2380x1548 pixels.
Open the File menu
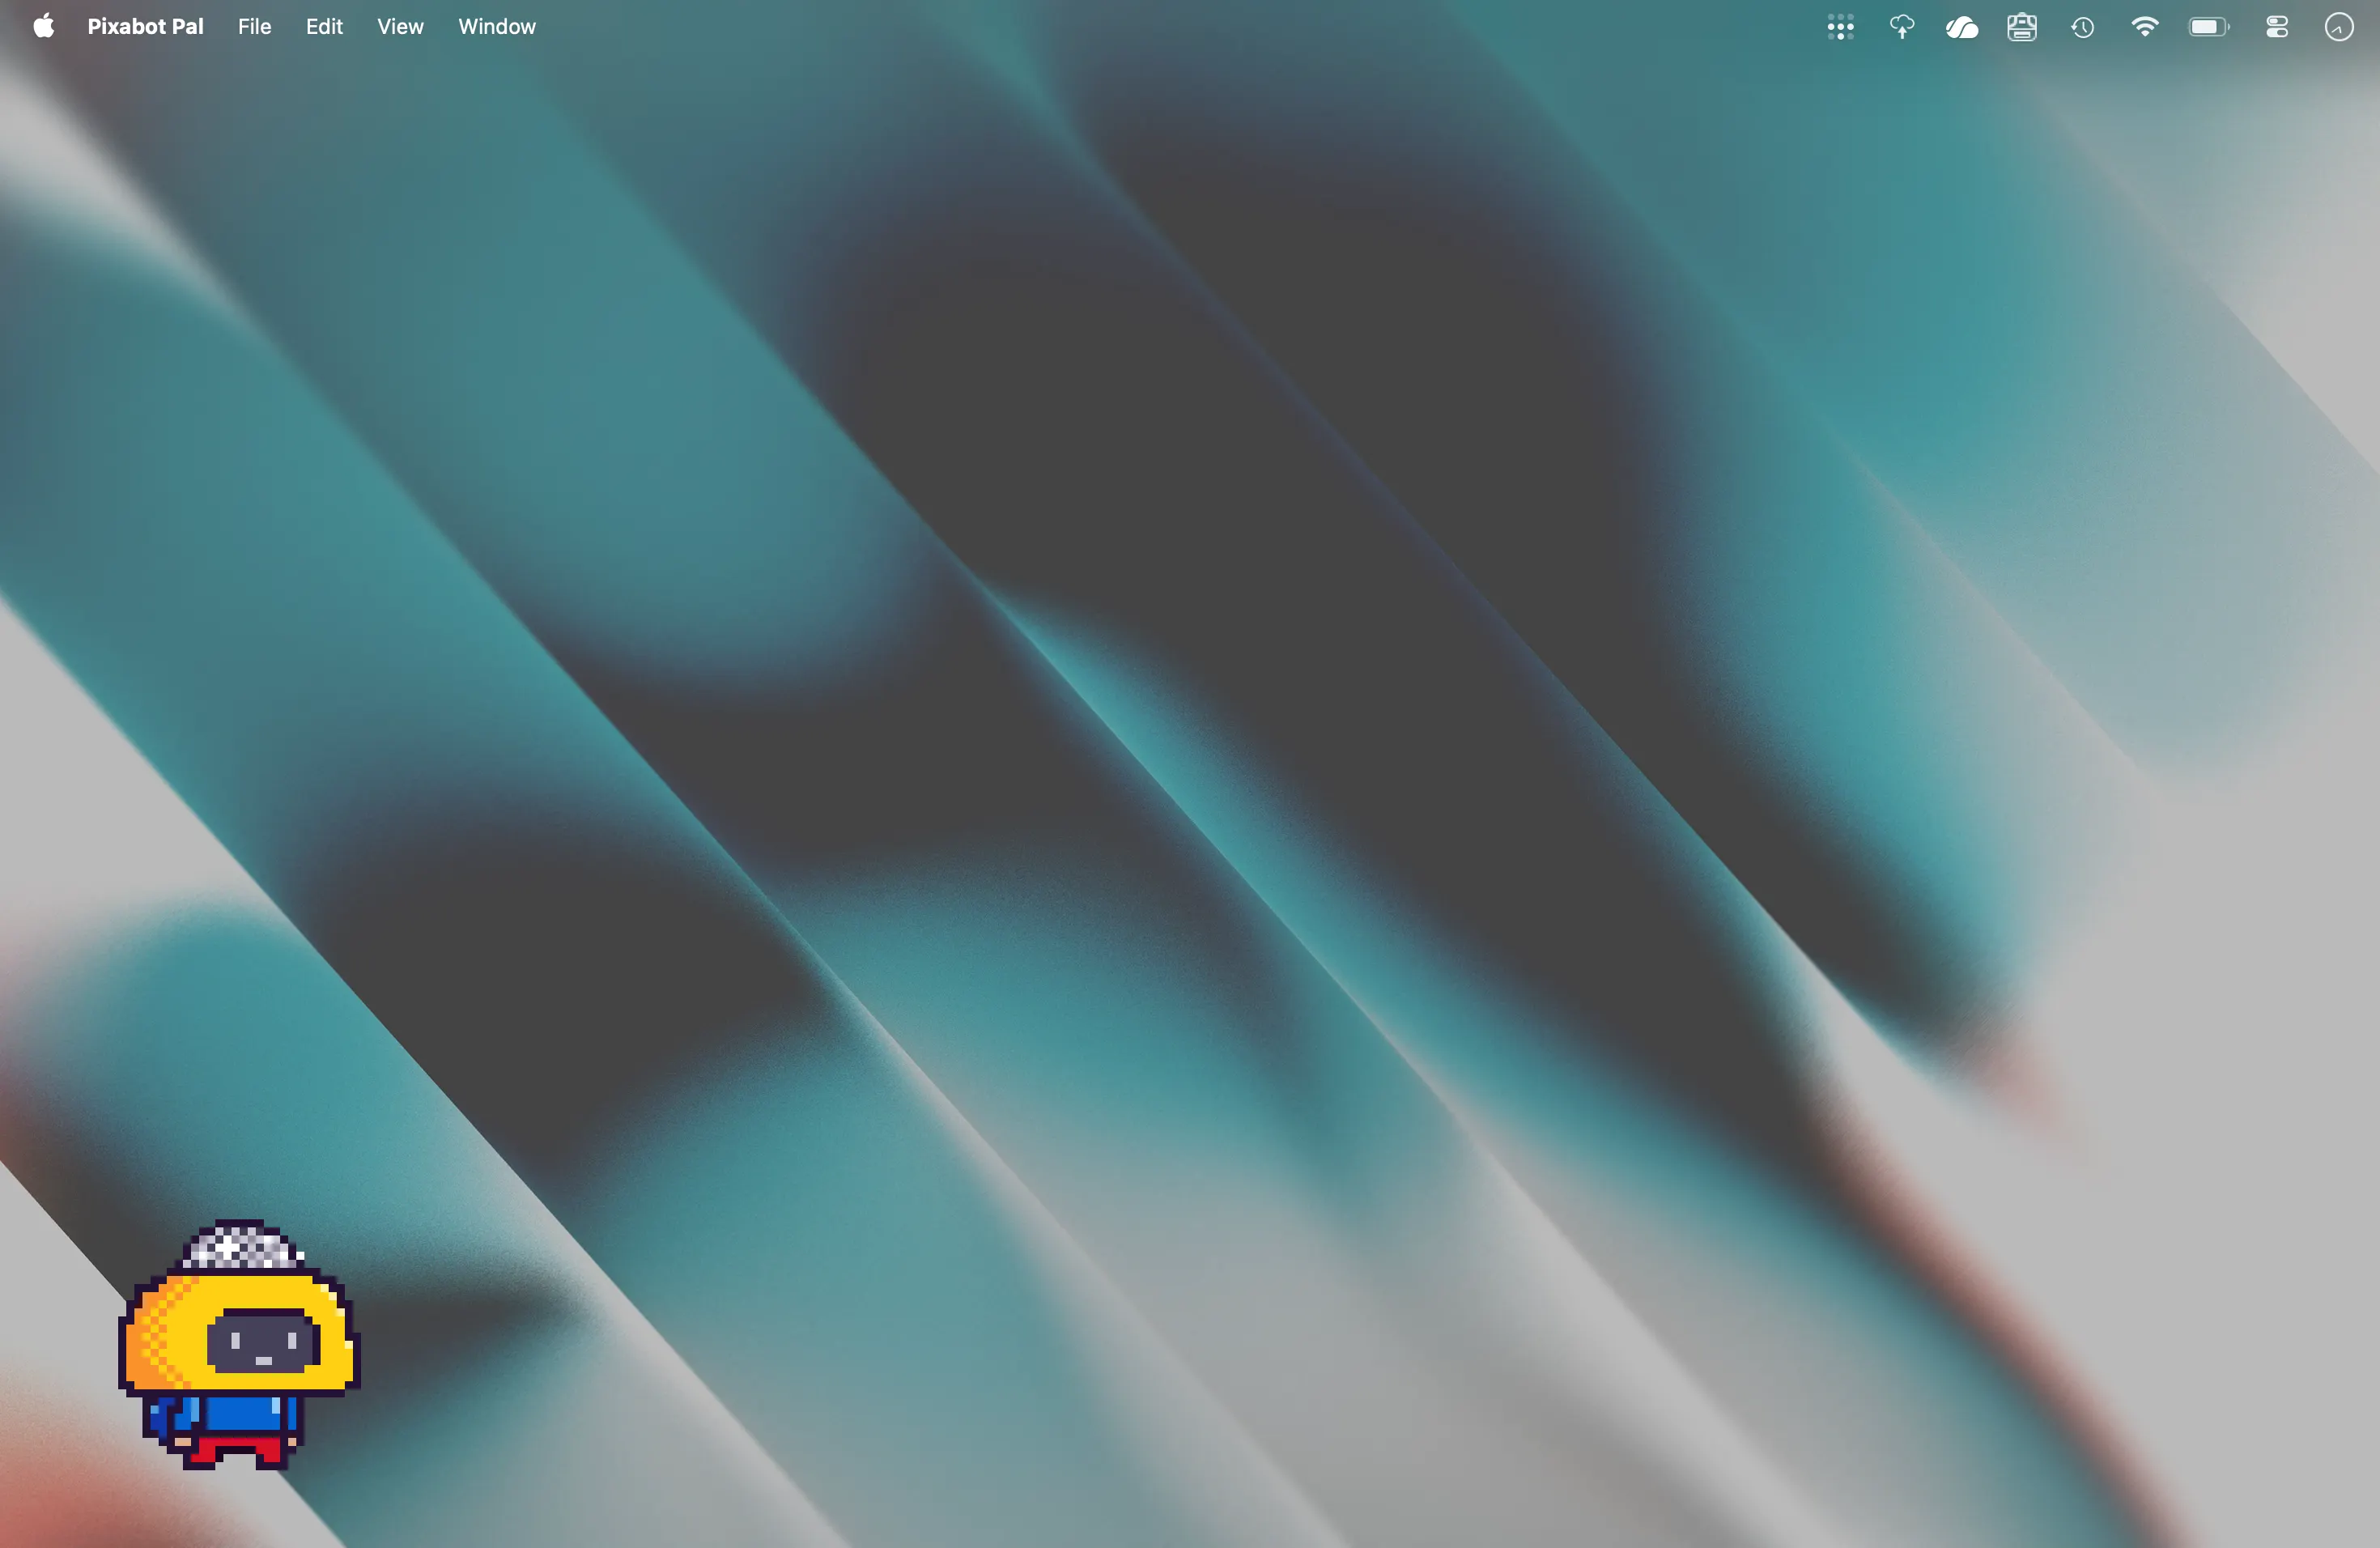tap(254, 27)
